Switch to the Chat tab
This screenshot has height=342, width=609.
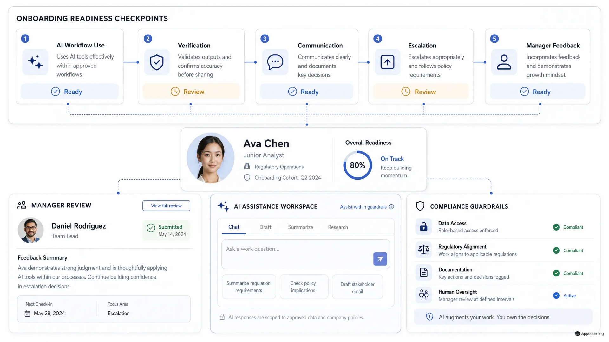[234, 227]
